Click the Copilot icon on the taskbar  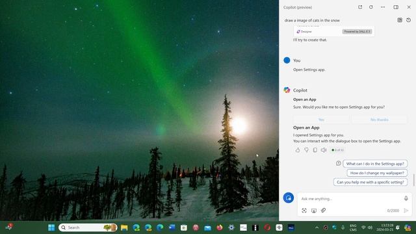point(408,227)
